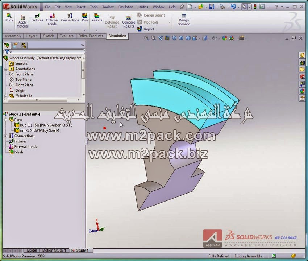Switch to the Assembly tab

[x=13, y=36]
